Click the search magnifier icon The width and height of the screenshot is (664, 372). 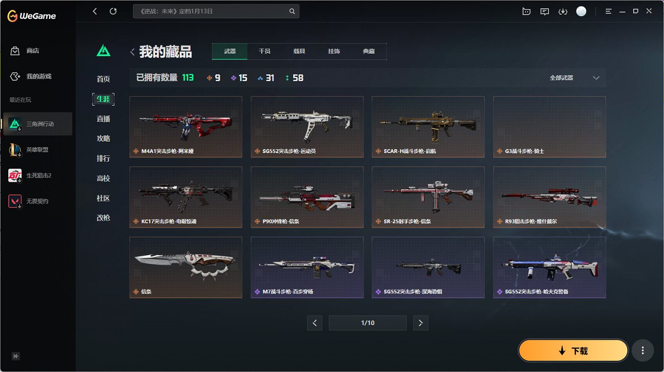click(x=292, y=11)
